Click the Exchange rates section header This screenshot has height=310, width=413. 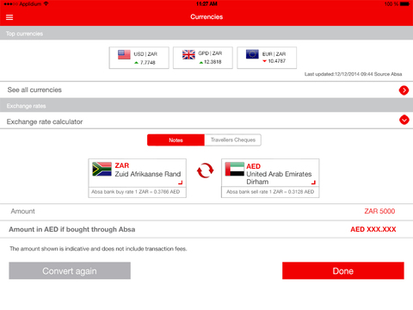(x=206, y=106)
